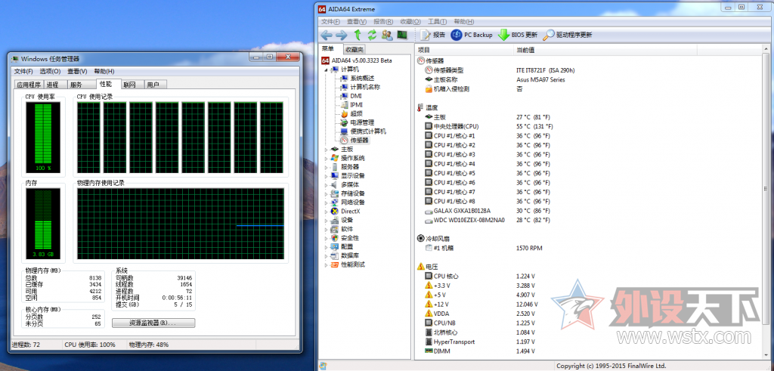Click the 数据库 database icon in the tree
Image resolution: width=774 pixels, height=371 pixels.
335,255
